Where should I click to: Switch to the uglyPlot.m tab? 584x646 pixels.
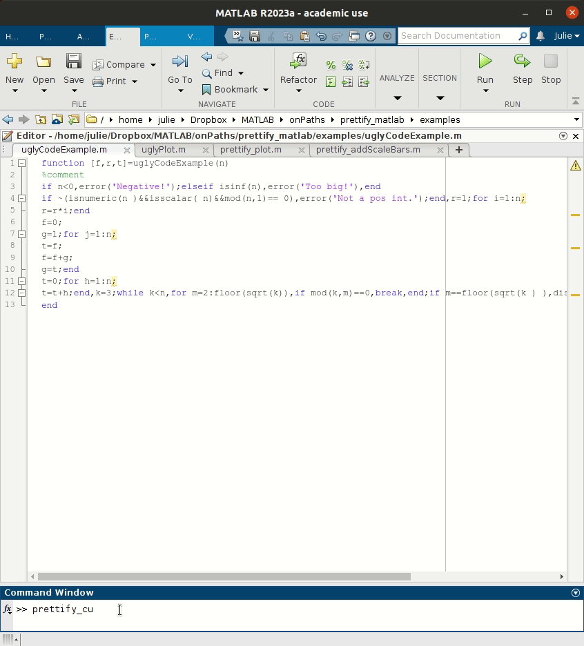point(164,150)
